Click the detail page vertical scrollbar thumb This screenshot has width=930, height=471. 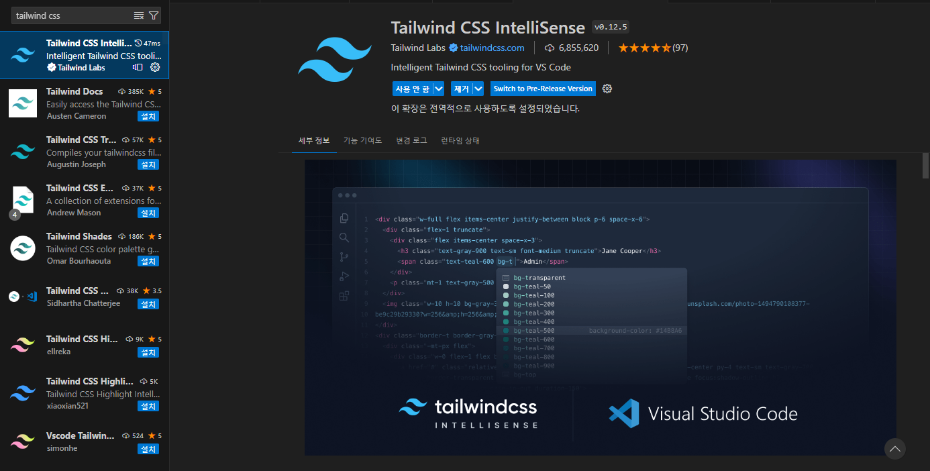926,165
